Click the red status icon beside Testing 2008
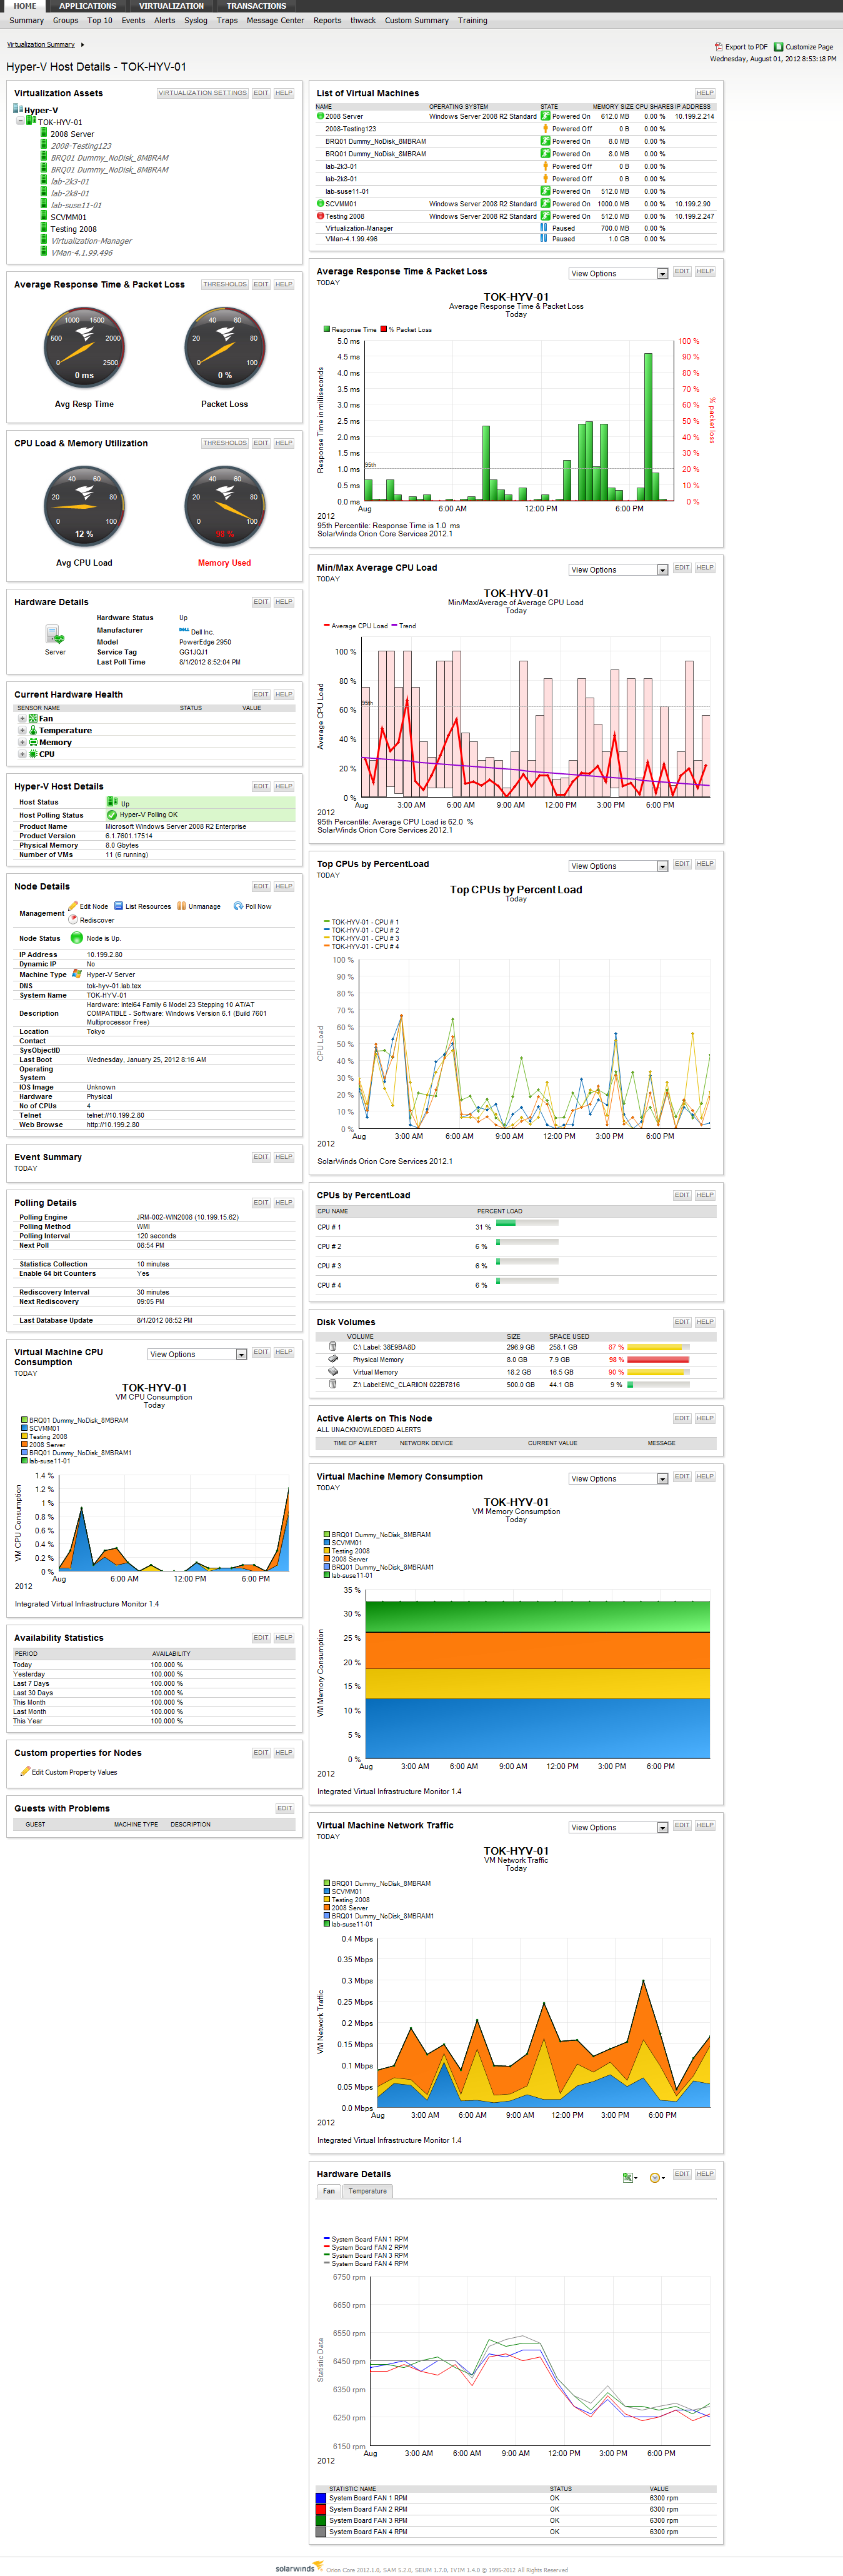This screenshot has height=2576, width=843. click(320, 216)
